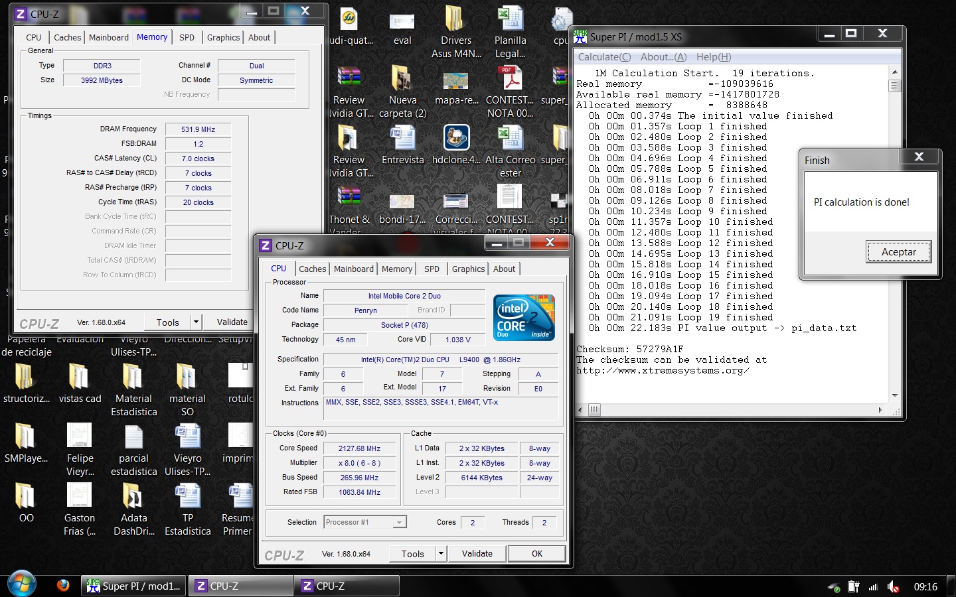Open the network tray icon
The image size is (956, 597).
click(x=873, y=586)
